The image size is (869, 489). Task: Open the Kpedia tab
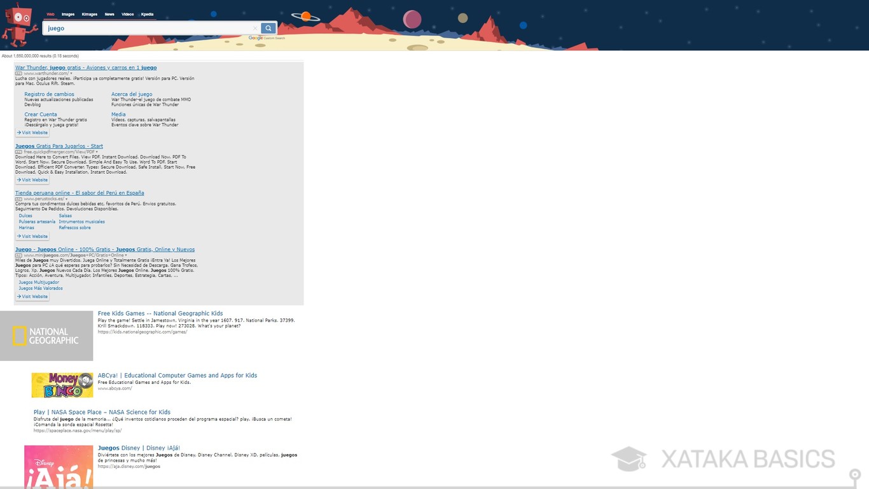coord(147,14)
